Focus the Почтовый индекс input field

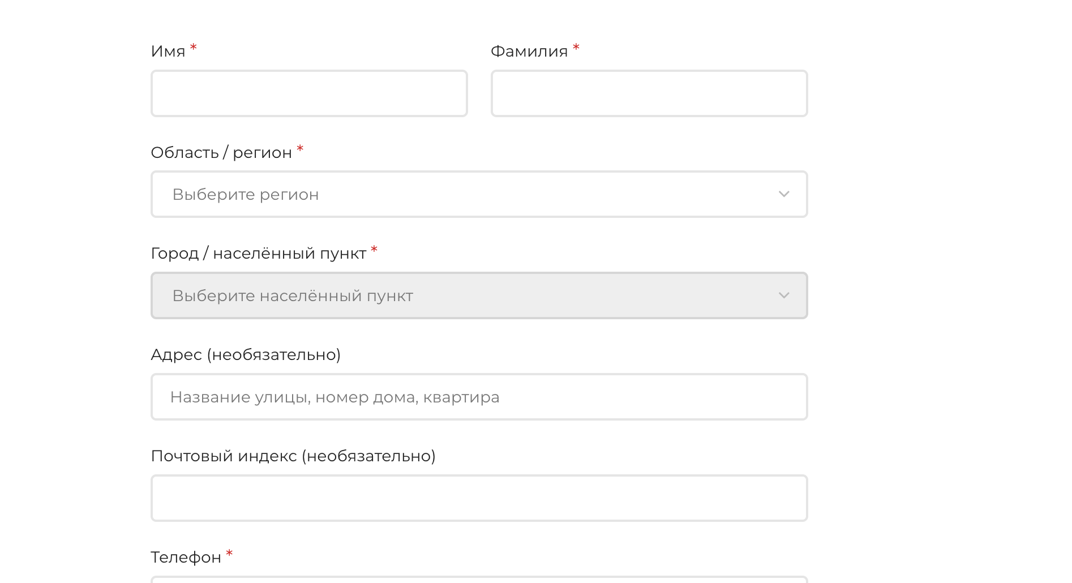point(479,498)
